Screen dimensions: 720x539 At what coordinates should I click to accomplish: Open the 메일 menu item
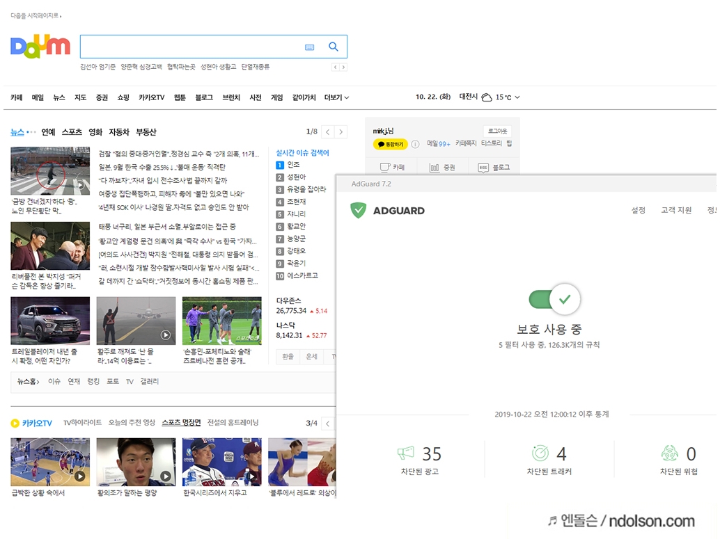pyautogui.click(x=38, y=97)
